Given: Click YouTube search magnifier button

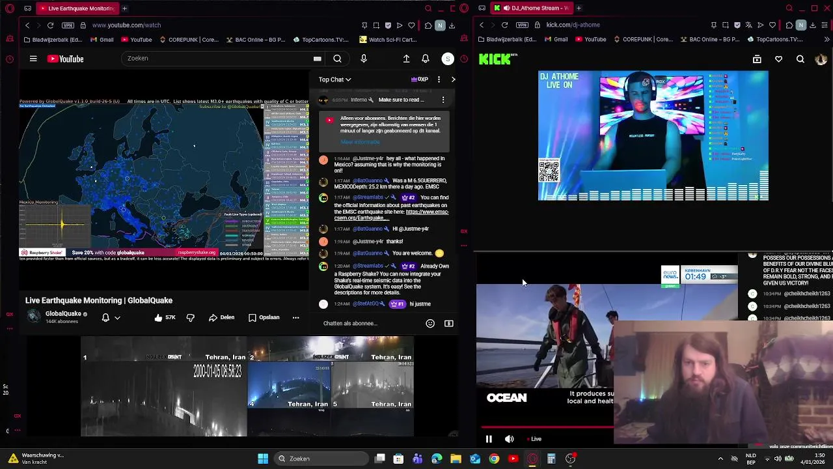Looking at the screenshot, I should (337, 59).
